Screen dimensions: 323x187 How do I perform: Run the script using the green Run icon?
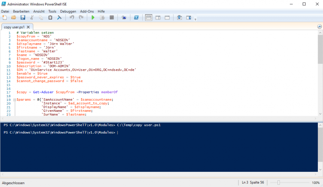(x=93, y=17)
